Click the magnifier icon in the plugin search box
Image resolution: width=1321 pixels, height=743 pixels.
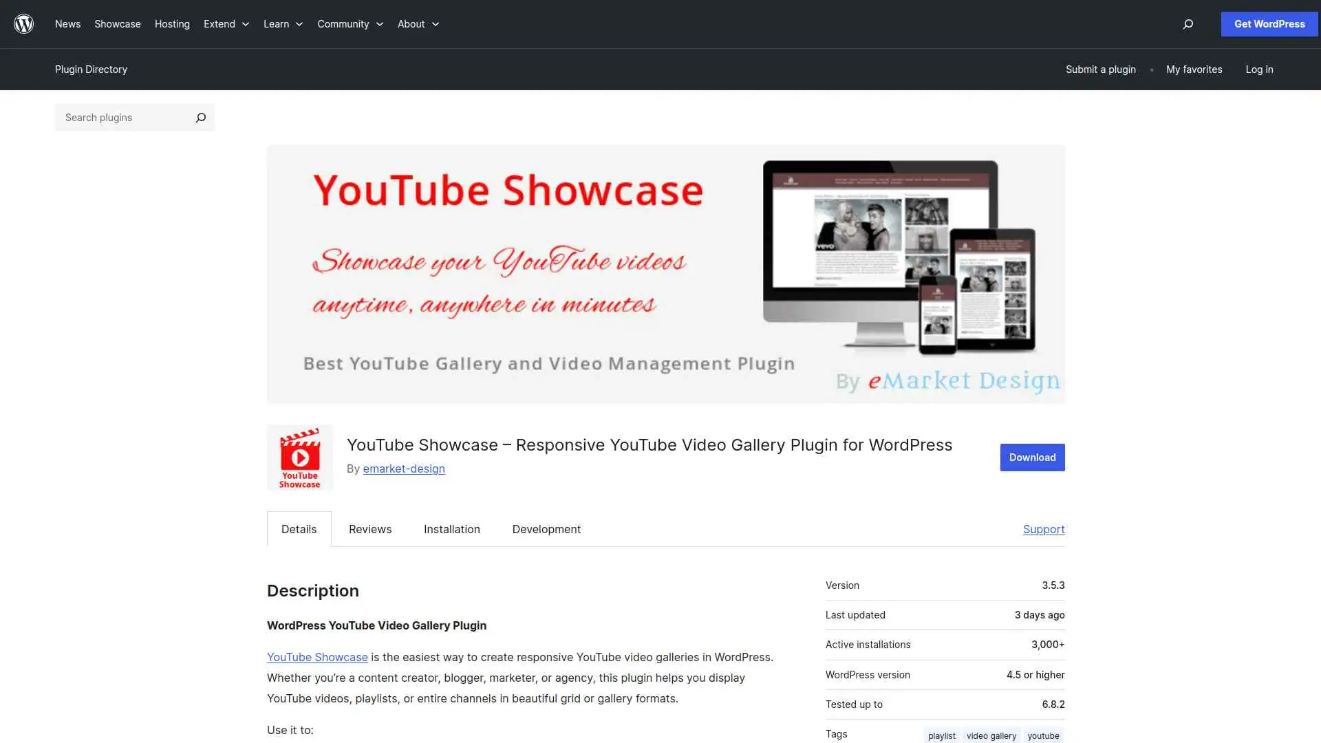(200, 117)
